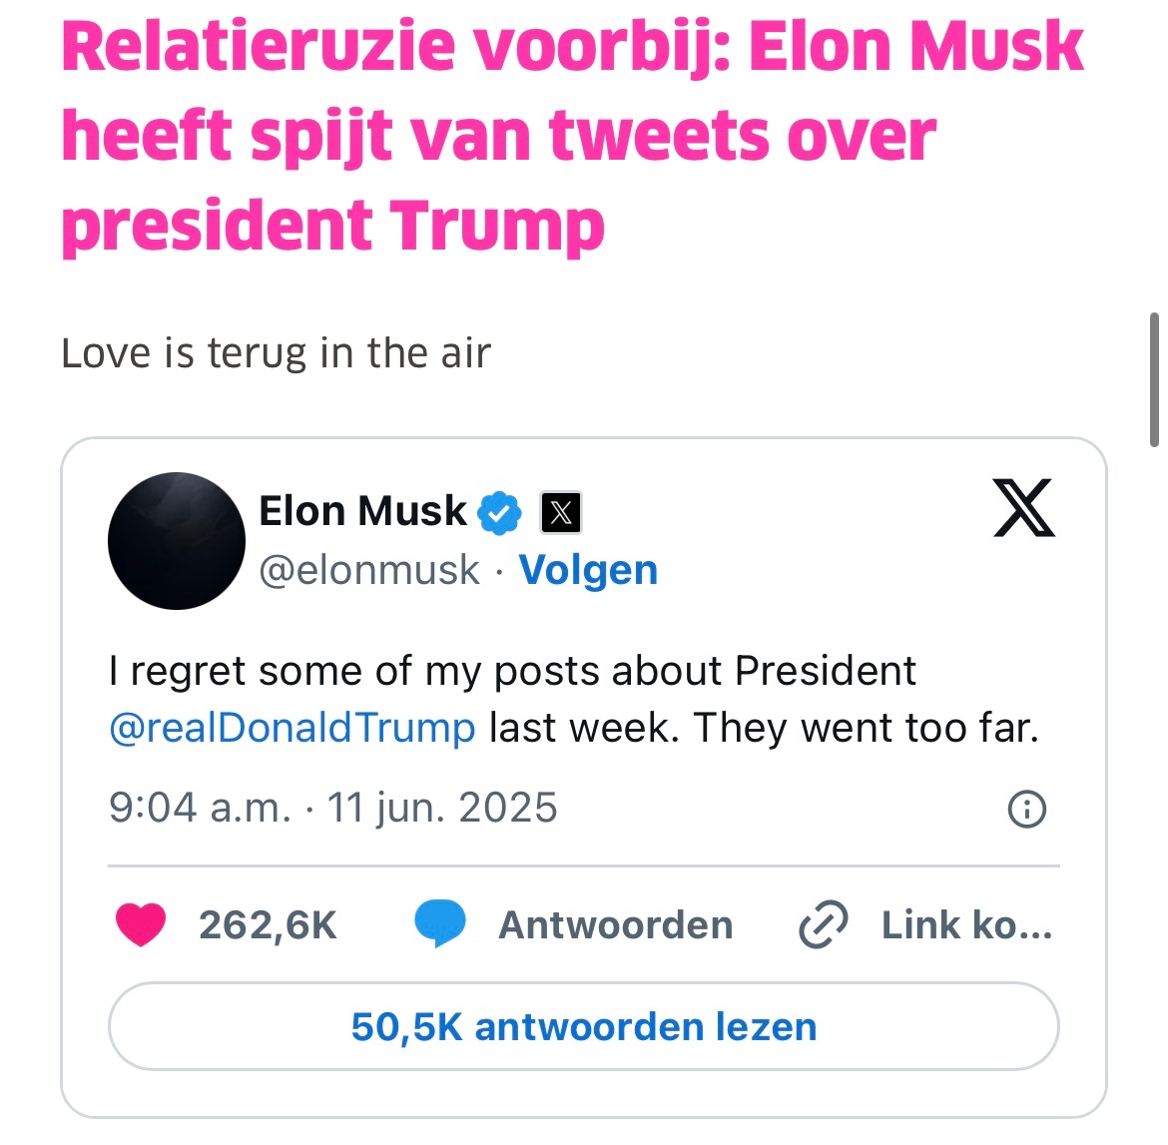The width and height of the screenshot is (1168, 1145).
Task: Open the tweet info circle icon
Action: click(x=1027, y=809)
